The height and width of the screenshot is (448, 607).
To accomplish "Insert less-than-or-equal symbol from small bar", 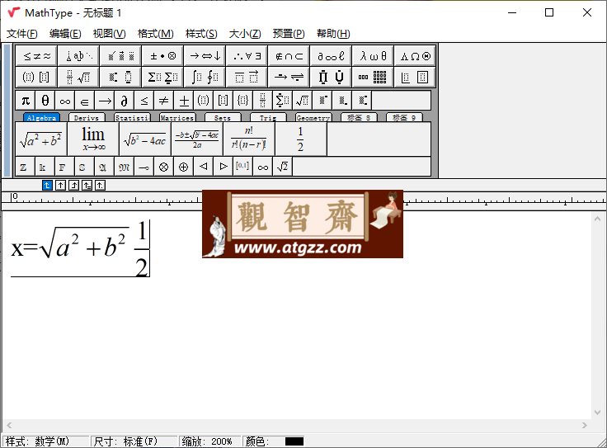I will [144, 101].
